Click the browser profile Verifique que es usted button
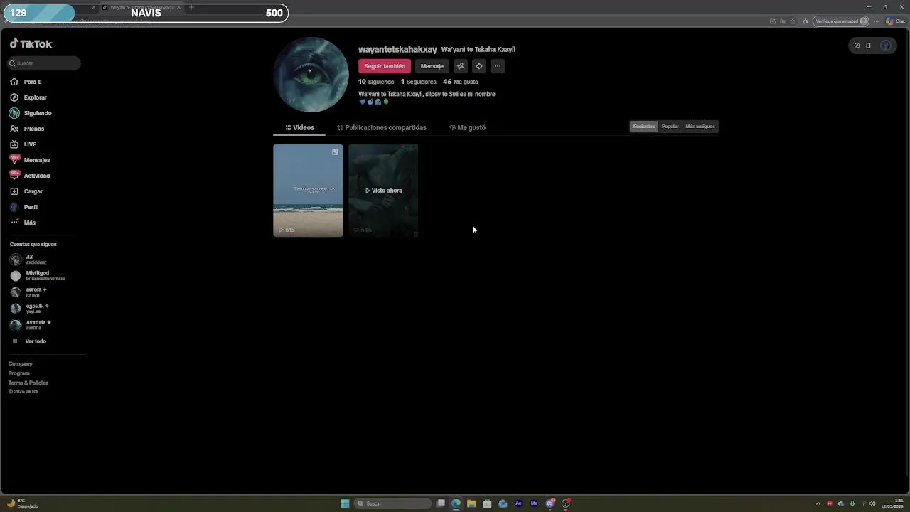 tap(841, 21)
